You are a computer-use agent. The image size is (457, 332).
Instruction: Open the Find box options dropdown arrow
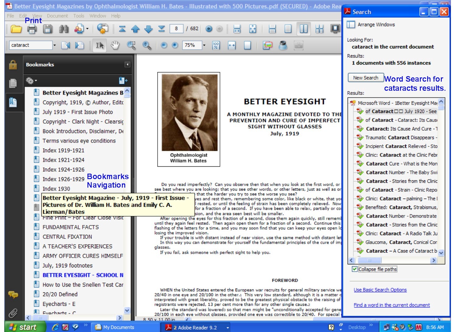(x=55, y=45)
